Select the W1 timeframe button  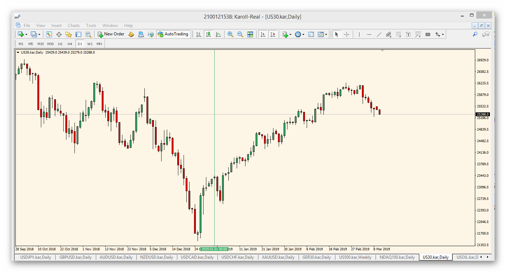[x=90, y=44]
